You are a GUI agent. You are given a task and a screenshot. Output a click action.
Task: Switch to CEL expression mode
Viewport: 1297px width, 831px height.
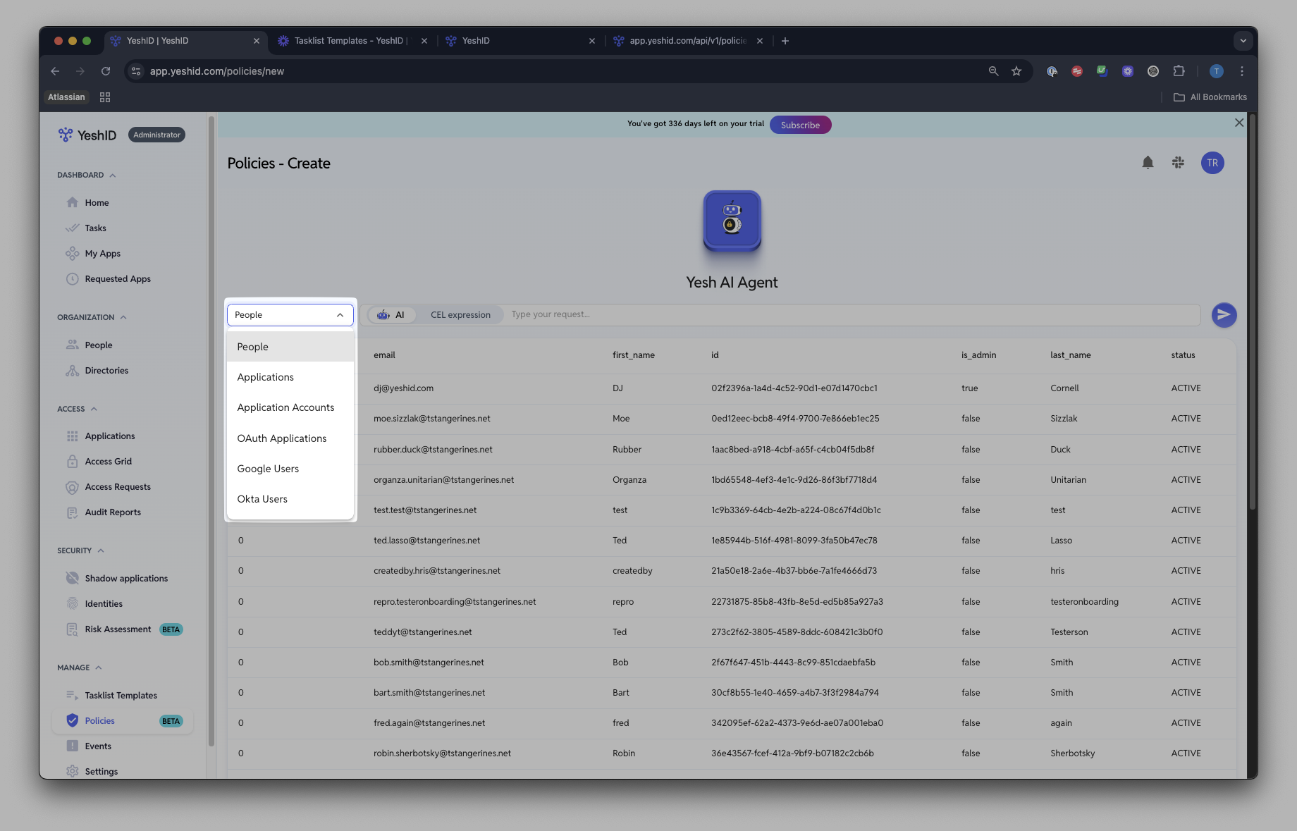click(x=460, y=315)
